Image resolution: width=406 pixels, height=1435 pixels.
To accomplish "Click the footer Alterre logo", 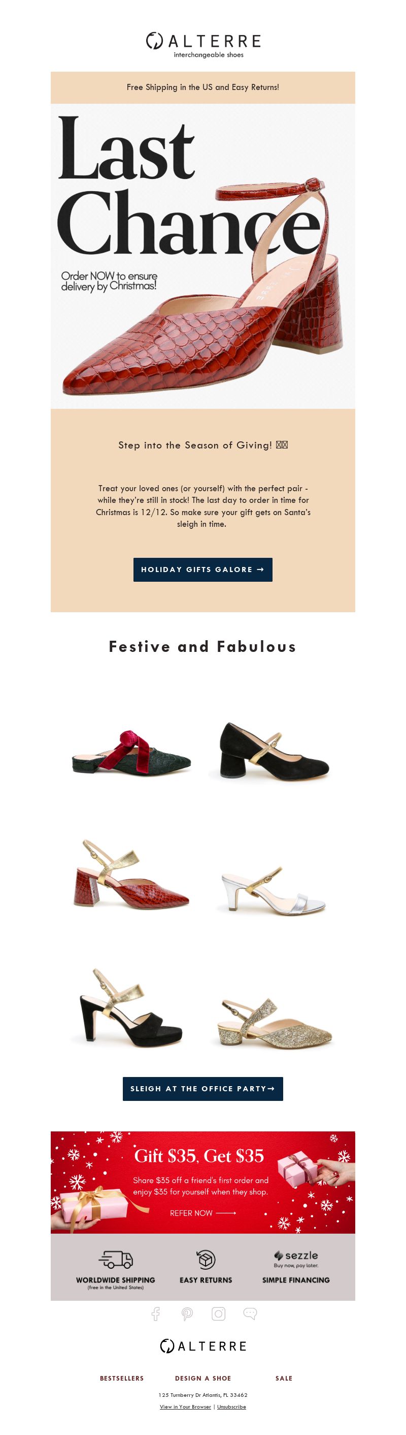I will [203, 1346].
